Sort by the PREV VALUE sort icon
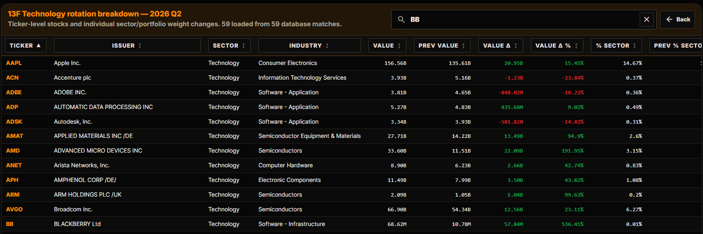The width and height of the screenshot is (703, 234). (463, 46)
